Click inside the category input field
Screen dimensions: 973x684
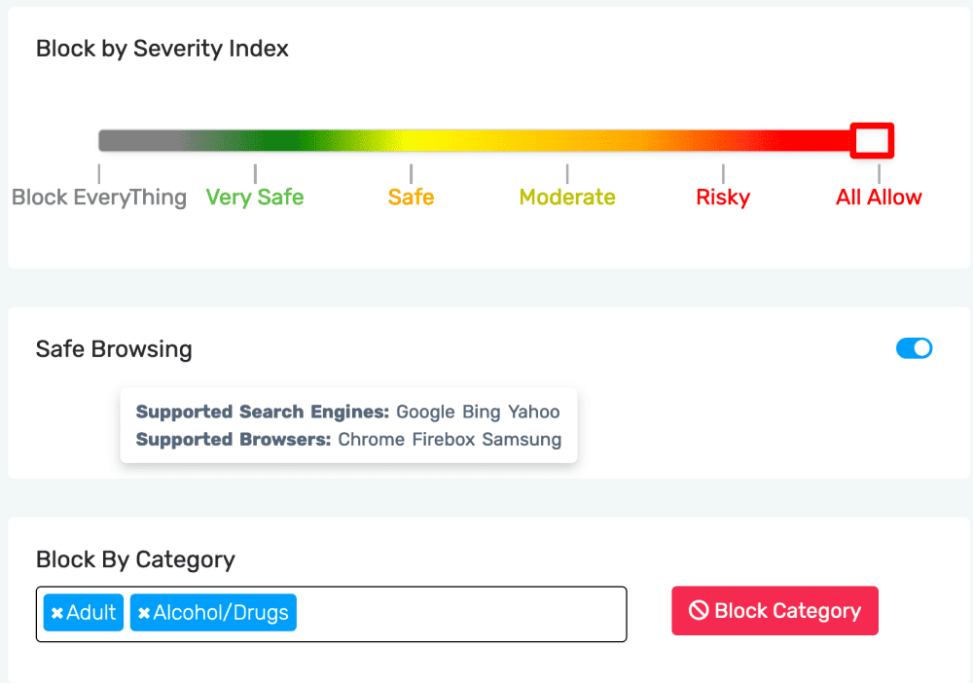(459, 614)
